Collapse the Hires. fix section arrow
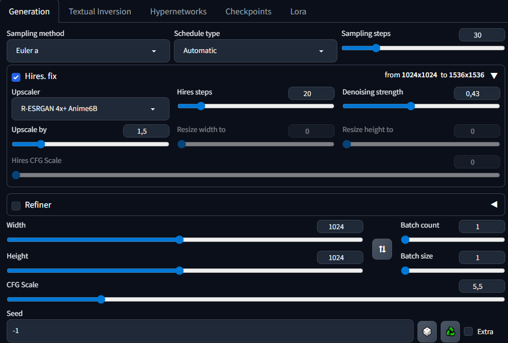Image resolution: width=508 pixels, height=343 pixels. 494,76
